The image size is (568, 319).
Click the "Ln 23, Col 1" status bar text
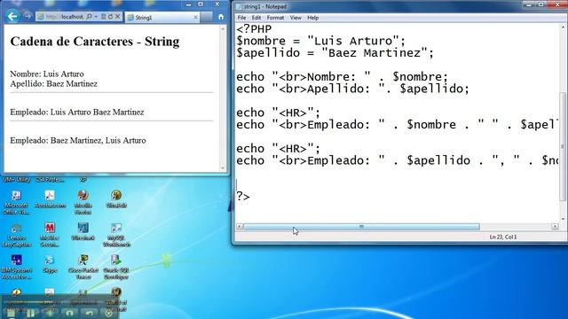pos(503,237)
